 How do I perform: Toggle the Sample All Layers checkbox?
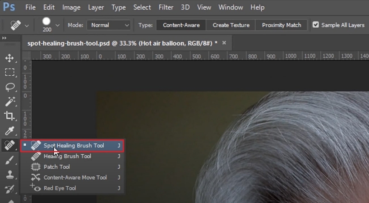(x=316, y=25)
